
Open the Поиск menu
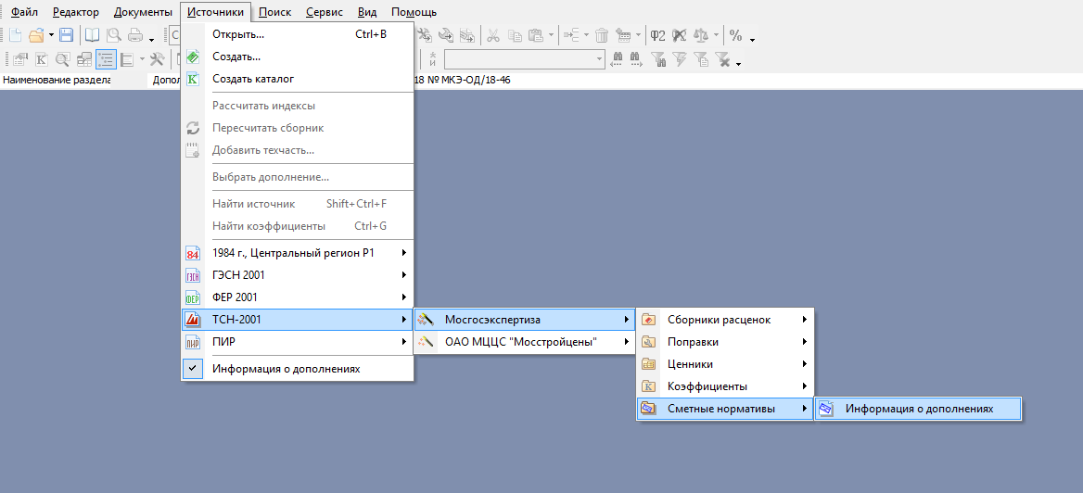point(274,12)
